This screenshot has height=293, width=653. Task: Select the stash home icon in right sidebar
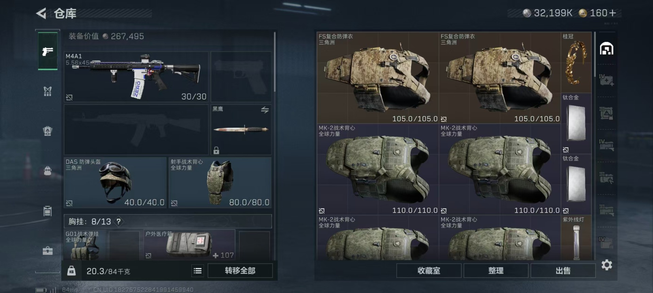click(606, 49)
